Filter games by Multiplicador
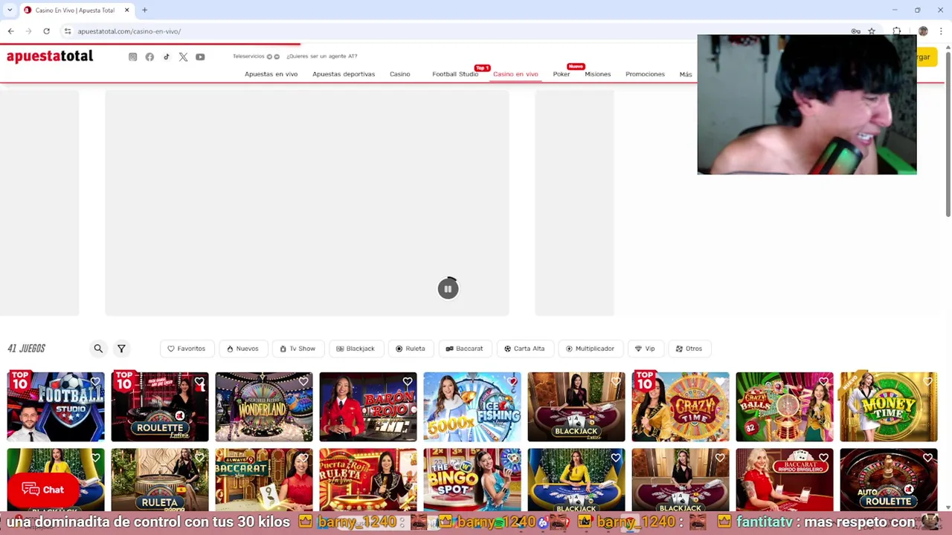The width and height of the screenshot is (952, 535). pyautogui.click(x=590, y=348)
